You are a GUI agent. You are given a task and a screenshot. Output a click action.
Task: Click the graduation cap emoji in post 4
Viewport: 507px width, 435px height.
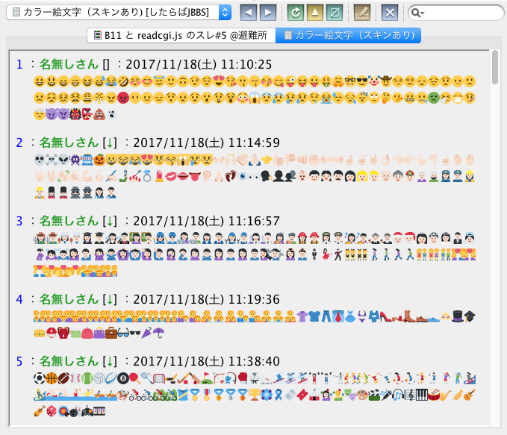pos(470,316)
